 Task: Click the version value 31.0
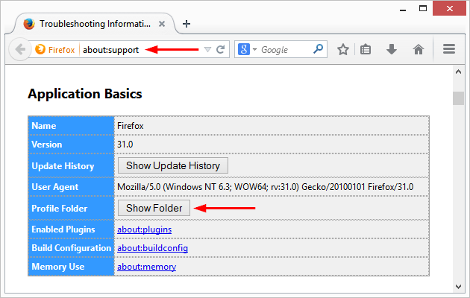(125, 145)
